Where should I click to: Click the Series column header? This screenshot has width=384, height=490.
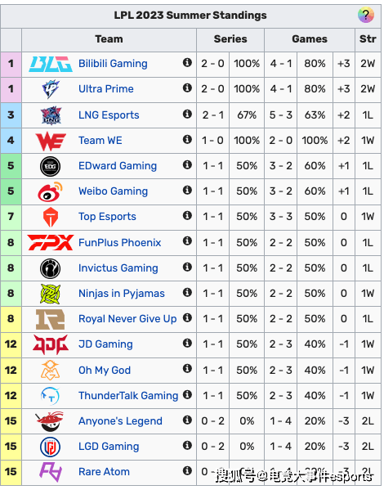click(230, 39)
